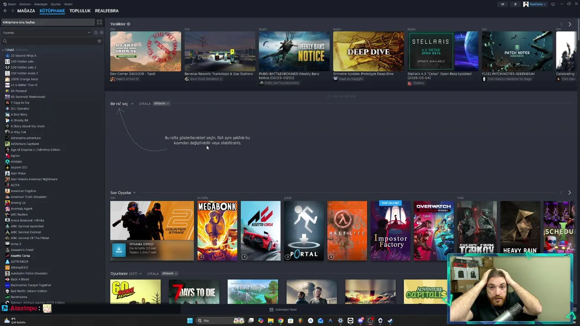Open PUBG Weekly Bans Notice news thumbnail
The width and height of the screenshot is (580, 326).
click(294, 51)
